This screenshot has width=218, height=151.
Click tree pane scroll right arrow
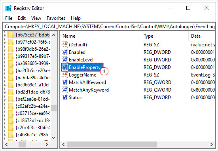coord(47,144)
